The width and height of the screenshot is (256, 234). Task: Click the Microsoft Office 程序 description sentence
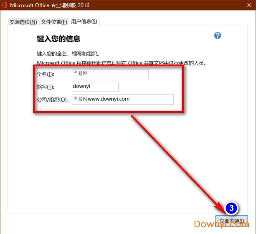pos(122,63)
